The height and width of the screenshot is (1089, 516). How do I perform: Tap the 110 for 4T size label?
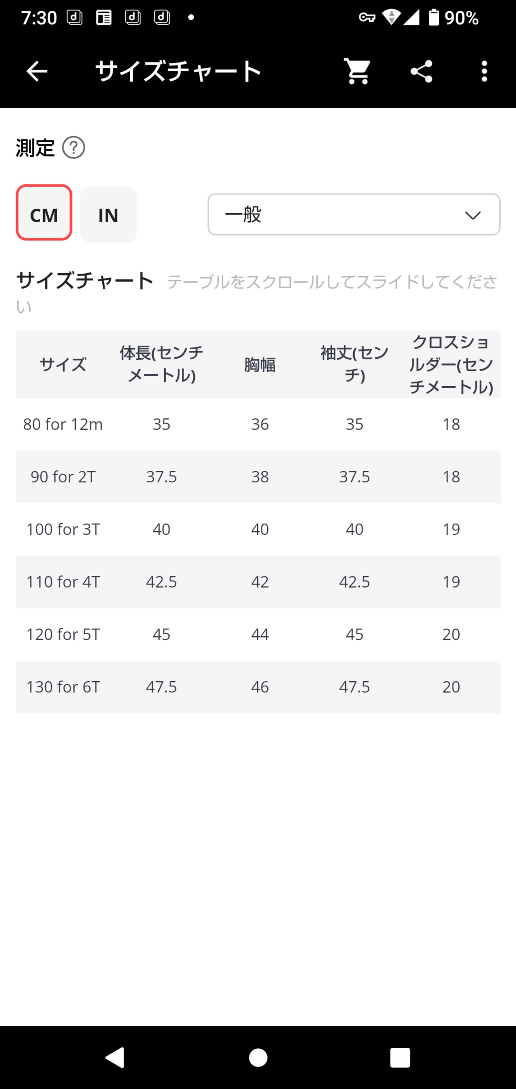coord(63,582)
